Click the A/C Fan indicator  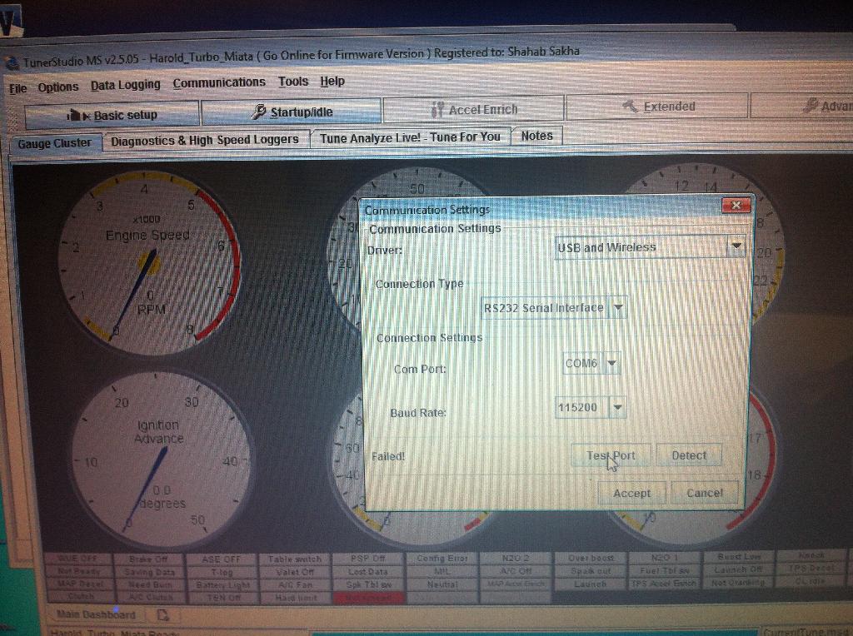tap(295, 585)
